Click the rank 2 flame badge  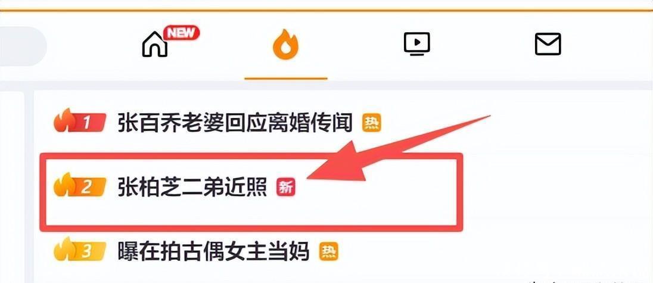pyautogui.click(x=80, y=186)
